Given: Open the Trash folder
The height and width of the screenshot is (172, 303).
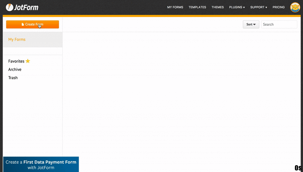Looking at the screenshot, I should [13, 78].
